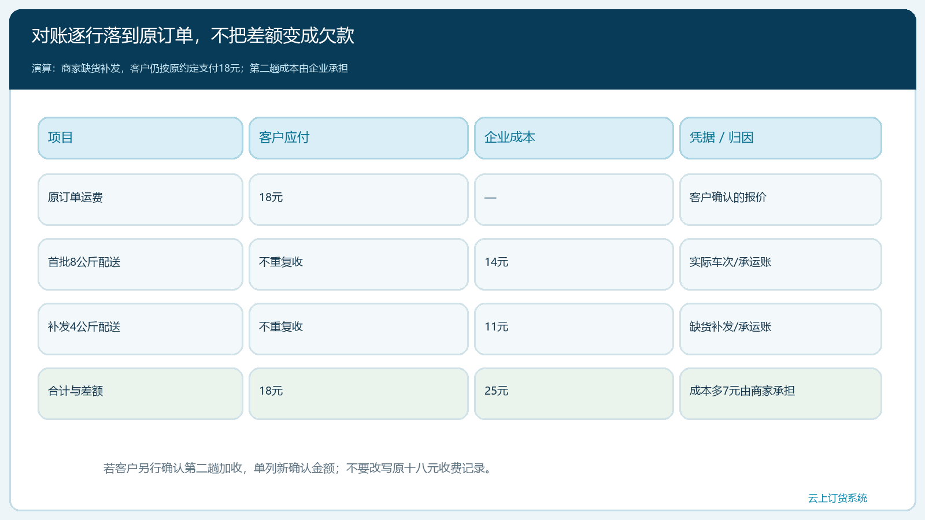
Task: Select the 原订单运费 row label
Action: point(140,199)
